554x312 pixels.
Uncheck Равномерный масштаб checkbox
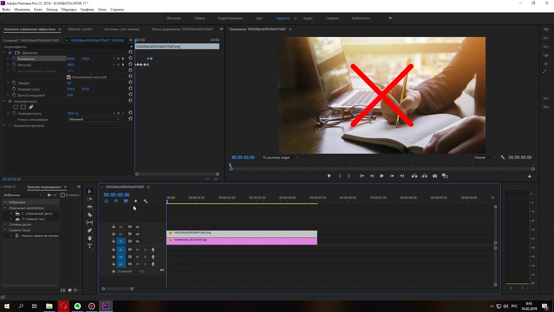[x=69, y=77]
